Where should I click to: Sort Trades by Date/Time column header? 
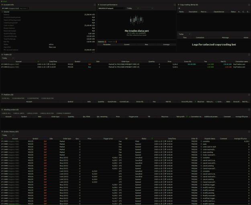coord(53,62)
